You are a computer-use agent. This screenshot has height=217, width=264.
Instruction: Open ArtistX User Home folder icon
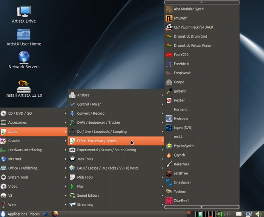coord(24,34)
